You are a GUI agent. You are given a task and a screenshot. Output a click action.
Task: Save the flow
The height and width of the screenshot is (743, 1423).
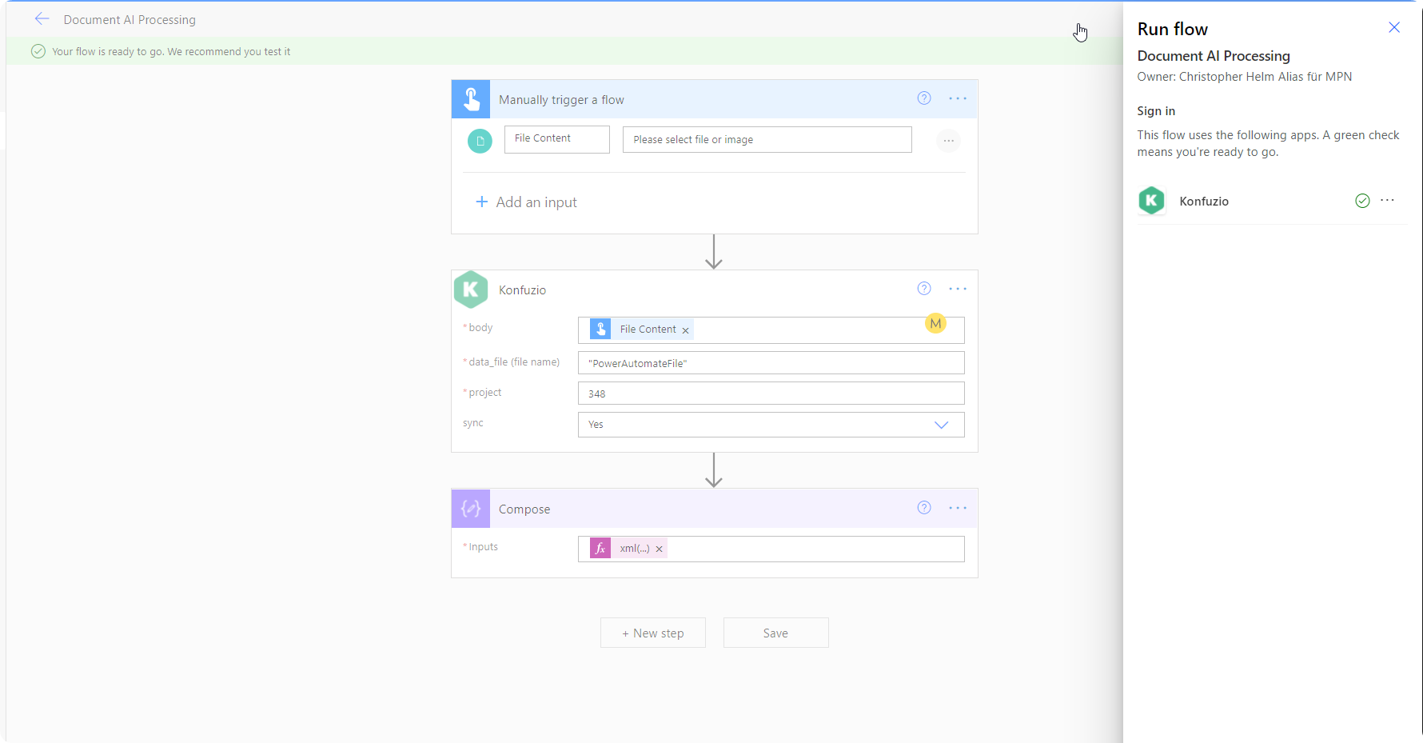(775, 633)
